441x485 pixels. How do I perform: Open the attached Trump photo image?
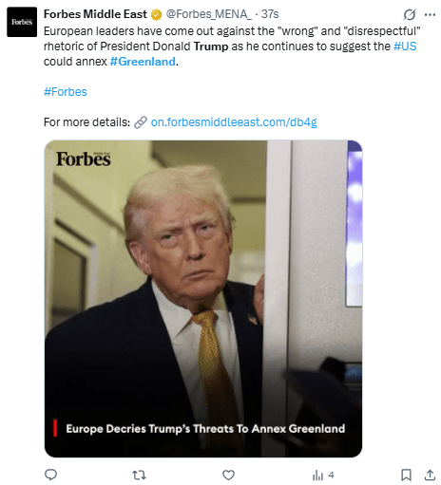tap(203, 299)
